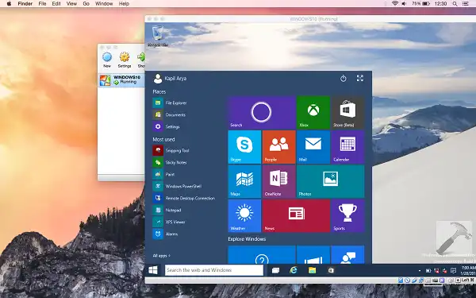476x298 pixels.
Task: Open the Sports tile
Action: click(x=347, y=216)
